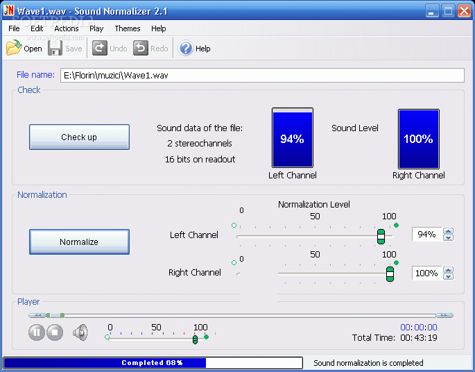Click the '16 bits on readout' text
The image size is (475, 372).
point(200,160)
